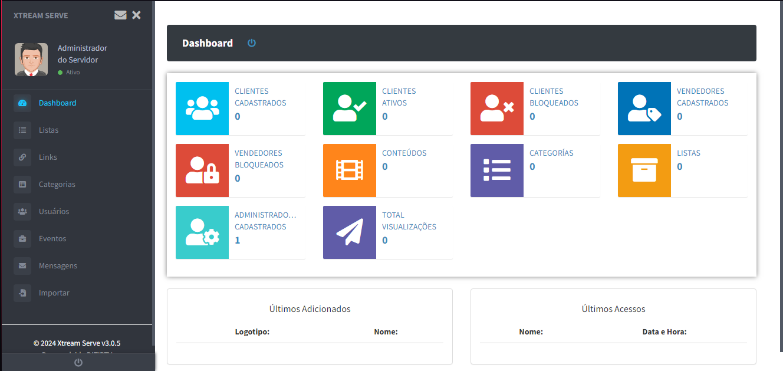Click the Total Visualizações paper plane icon
The height and width of the screenshot is (371, 783).
(x=350, y=232)
